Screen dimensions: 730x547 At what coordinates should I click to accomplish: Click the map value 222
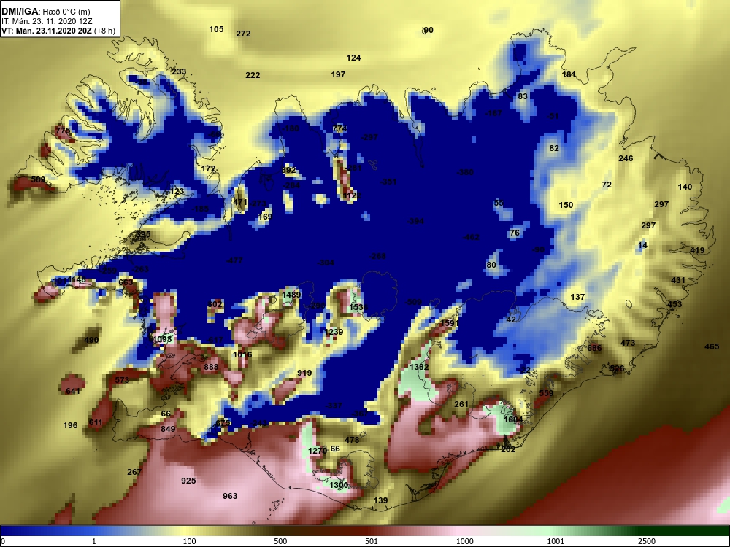point(253,75)
